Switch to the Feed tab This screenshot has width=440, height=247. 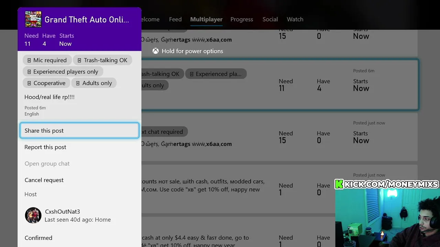click(175, 19)
